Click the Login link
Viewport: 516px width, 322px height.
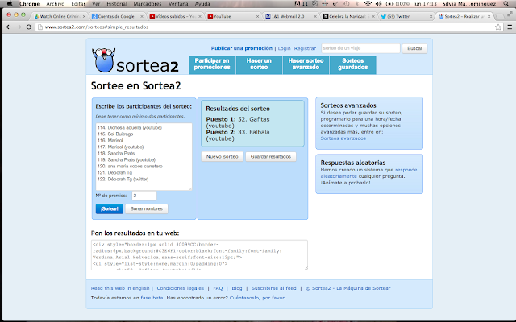[284, 48]
